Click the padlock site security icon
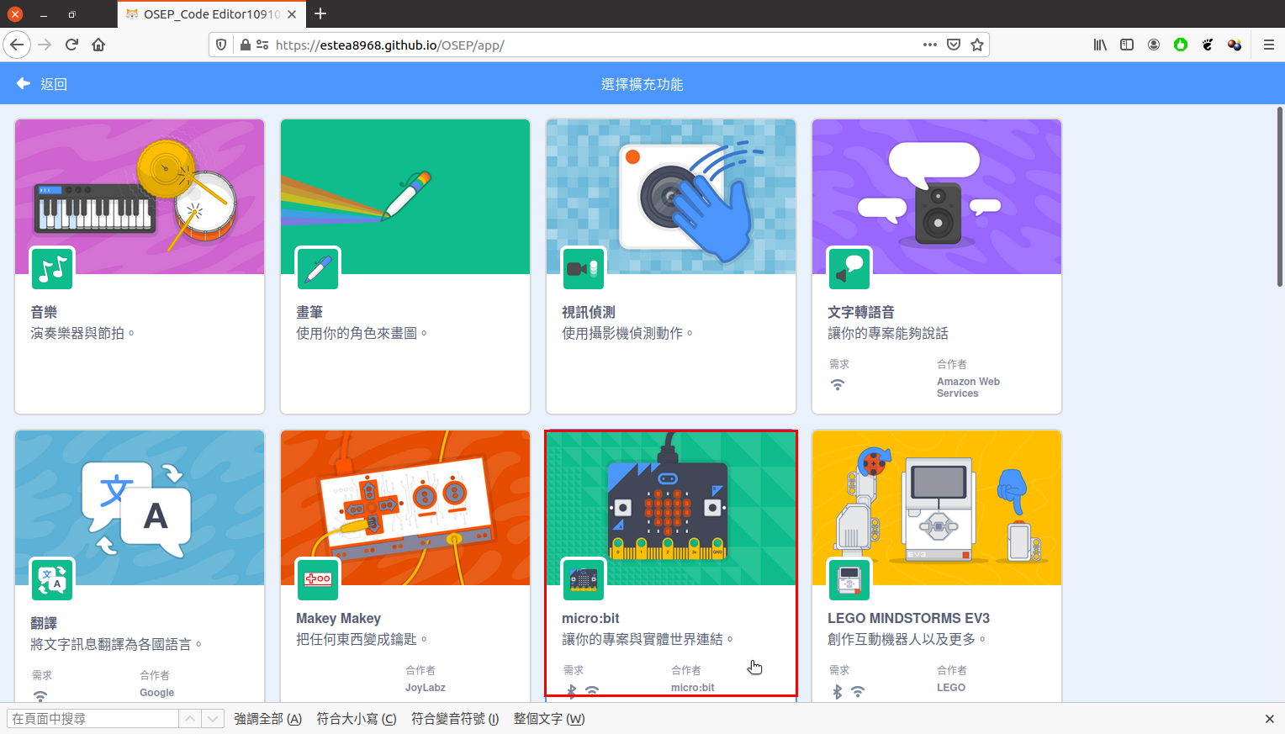This screenshot has width=1285, height=734. [x=245, y=45]
